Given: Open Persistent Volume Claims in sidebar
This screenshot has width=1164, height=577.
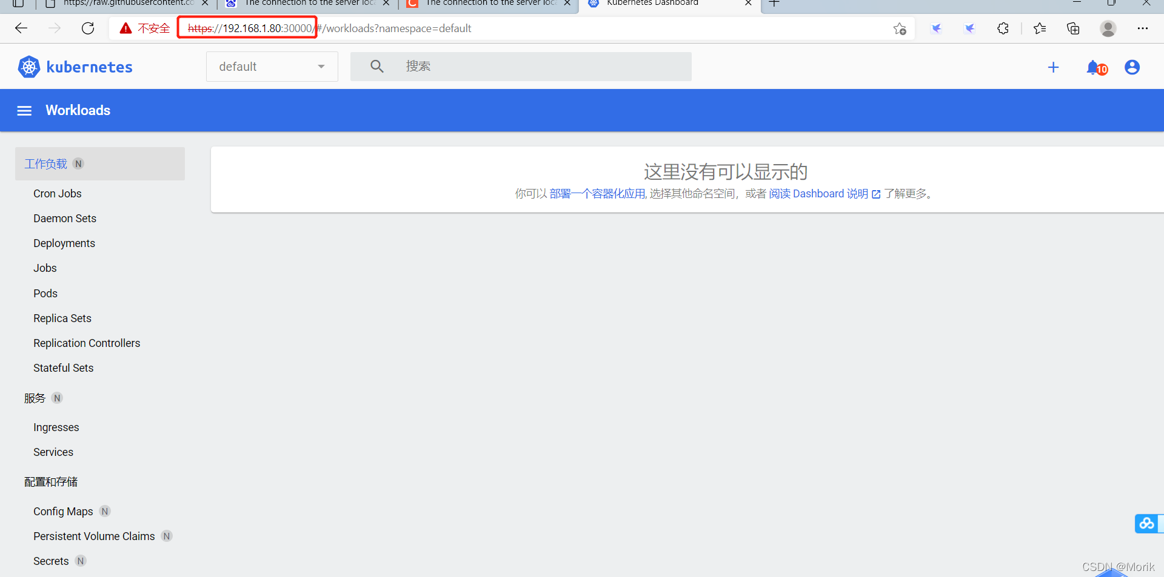Looking at the screenshot, I should pos(94,536).
